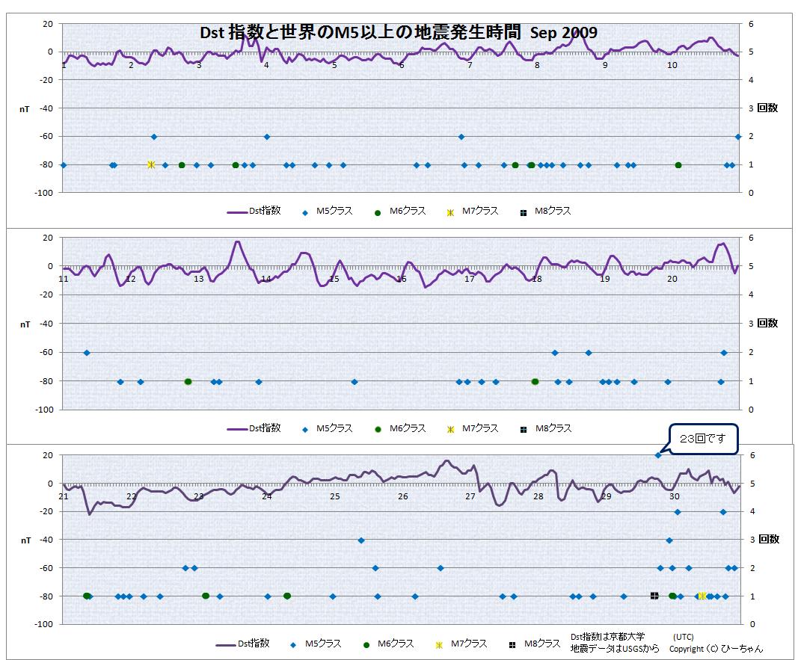Click day 27 label on bottom chart axis
The image size is (798, 660).
click(470, 496)
